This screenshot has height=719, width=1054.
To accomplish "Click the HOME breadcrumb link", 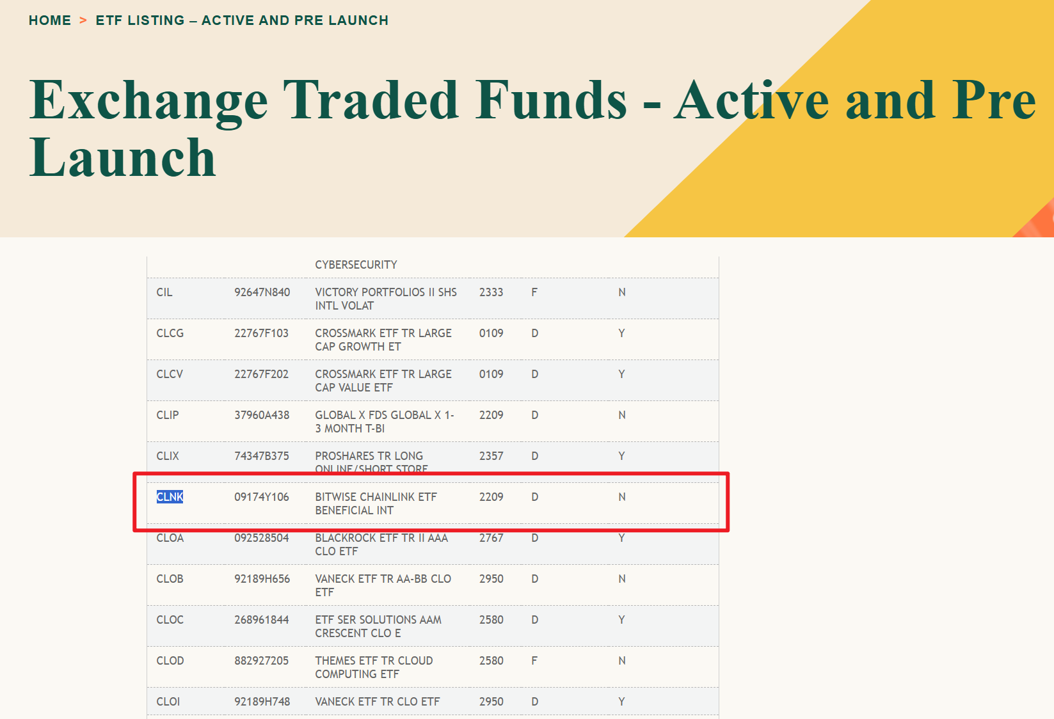I will point(50,20).
